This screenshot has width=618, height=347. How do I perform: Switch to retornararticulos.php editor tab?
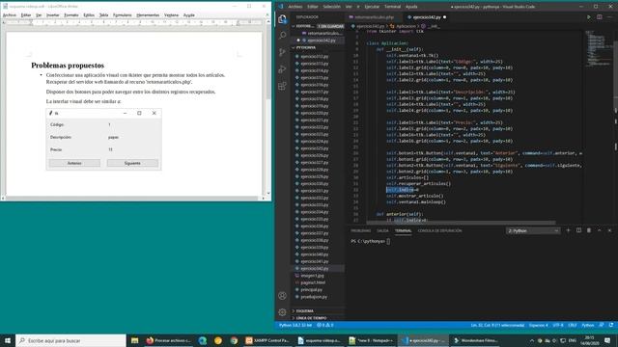(x=374, y=17)
